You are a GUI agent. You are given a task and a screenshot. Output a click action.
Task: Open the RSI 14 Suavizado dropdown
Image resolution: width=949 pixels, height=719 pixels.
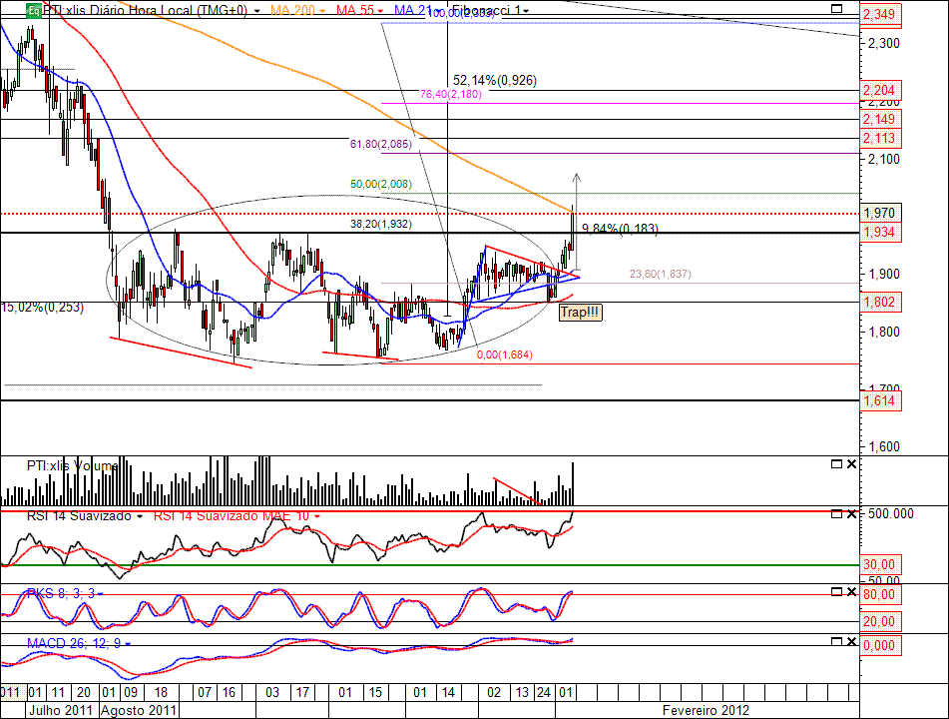click(140, 516)
